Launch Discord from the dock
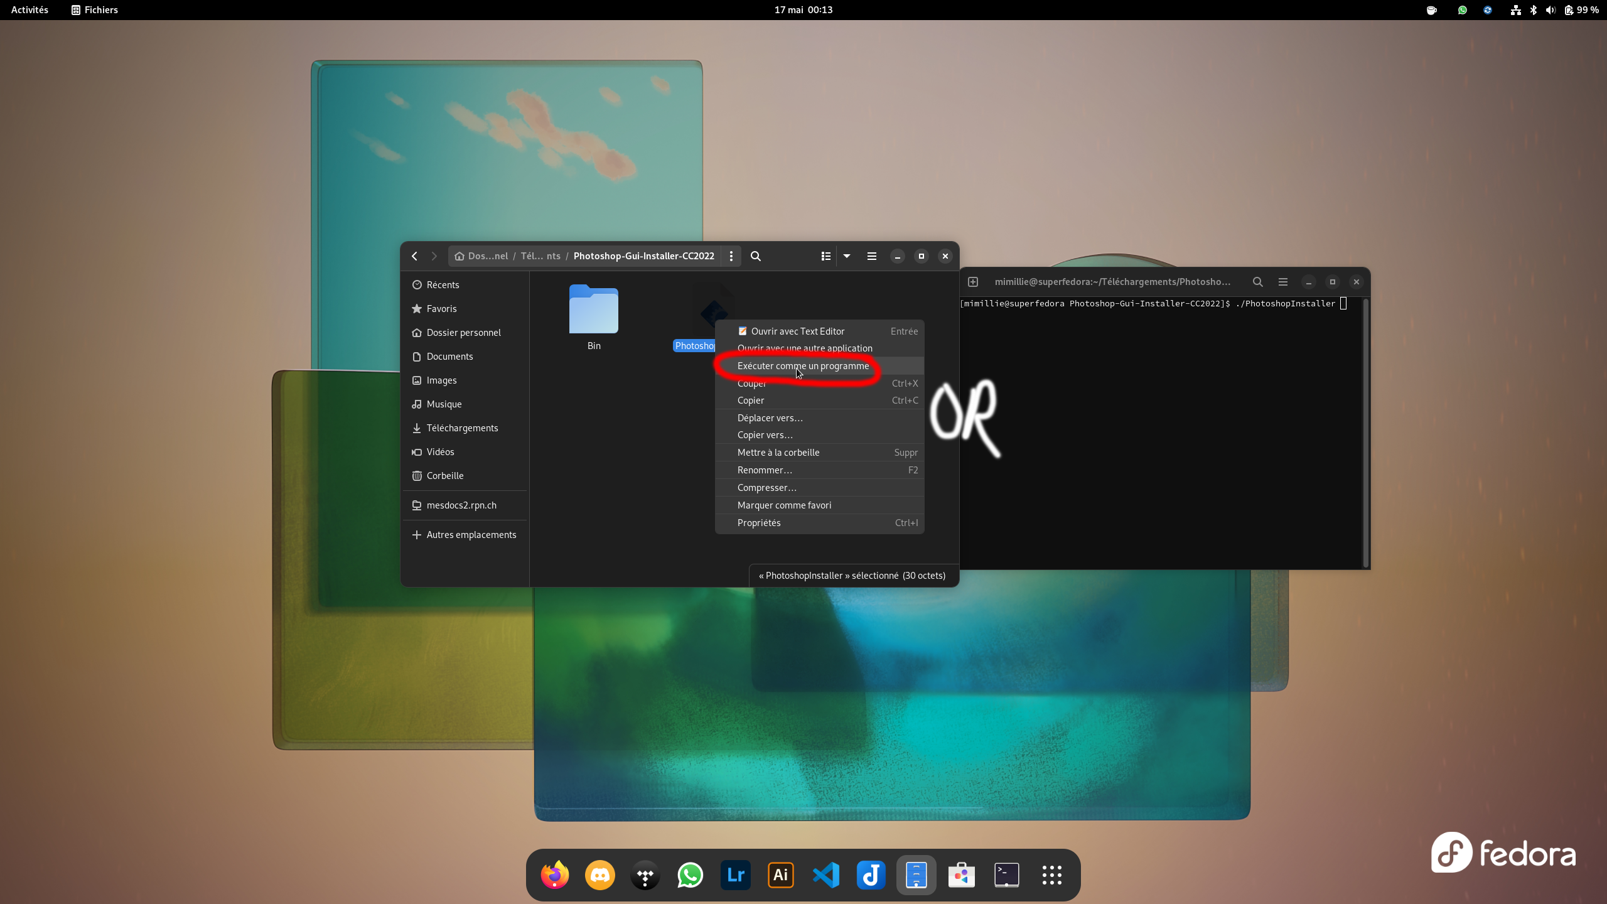The image size is (1607, 904). click(x=600, y=875)
